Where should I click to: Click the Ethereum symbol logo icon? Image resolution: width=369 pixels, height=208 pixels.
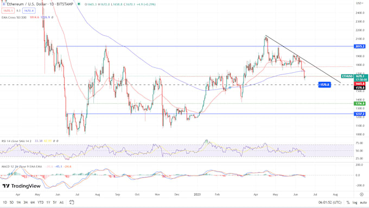(4, 4)
